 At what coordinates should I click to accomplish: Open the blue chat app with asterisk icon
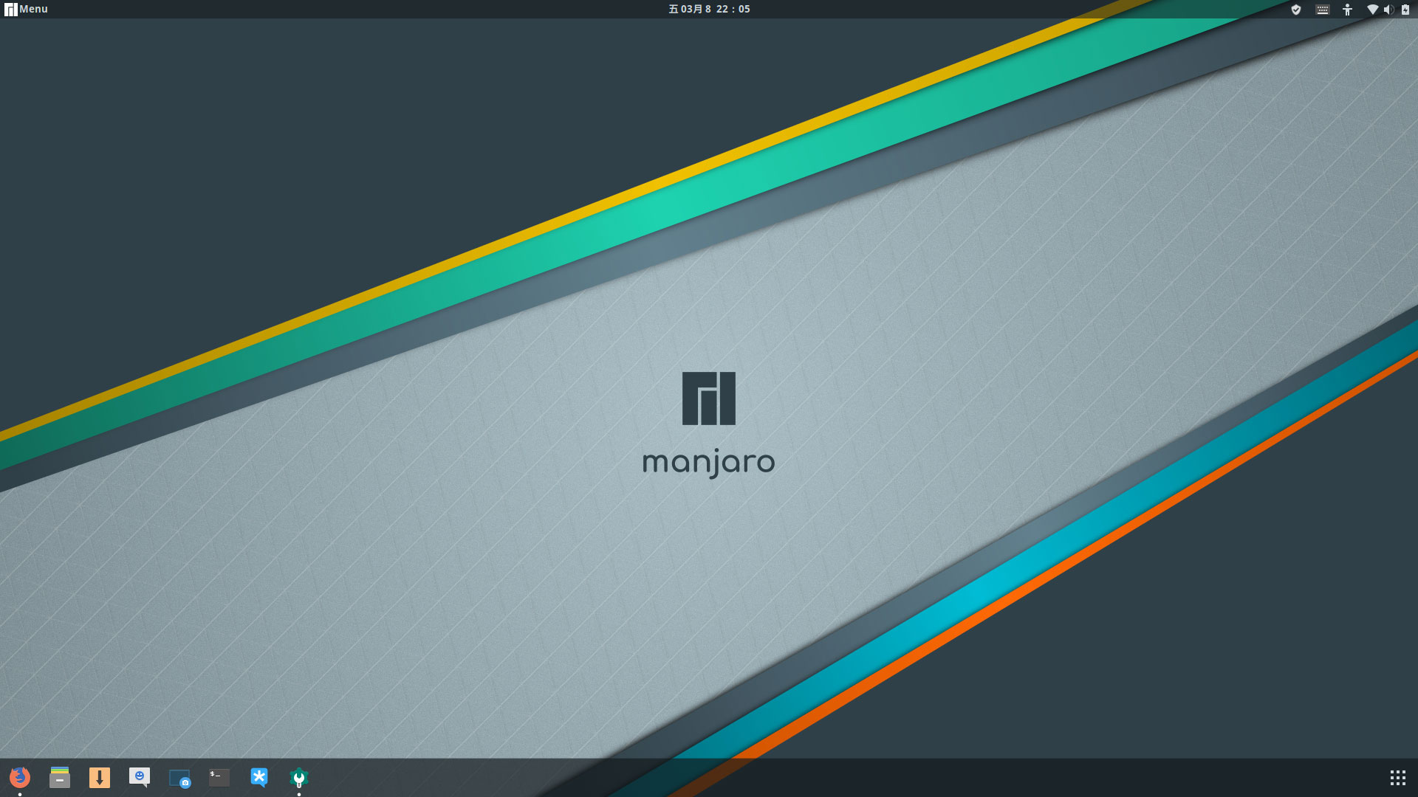[x=258, y=776]
